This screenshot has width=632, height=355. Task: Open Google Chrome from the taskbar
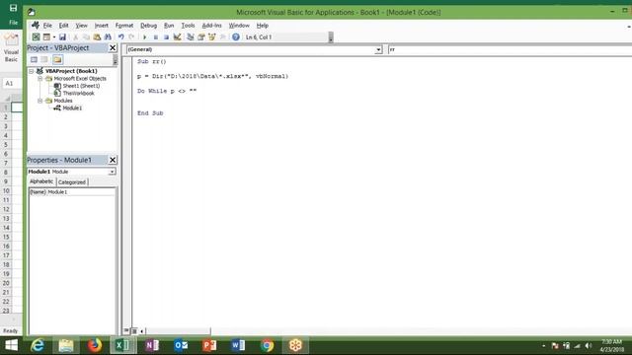[x=267, y=345]
